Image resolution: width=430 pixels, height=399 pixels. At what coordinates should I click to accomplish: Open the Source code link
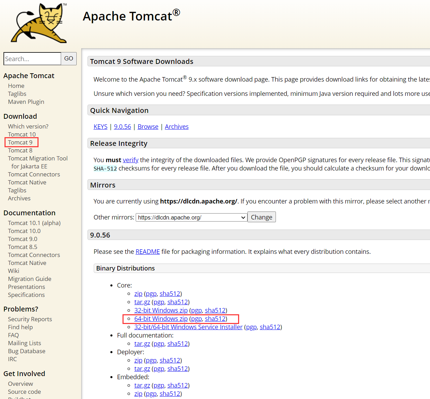24,392
